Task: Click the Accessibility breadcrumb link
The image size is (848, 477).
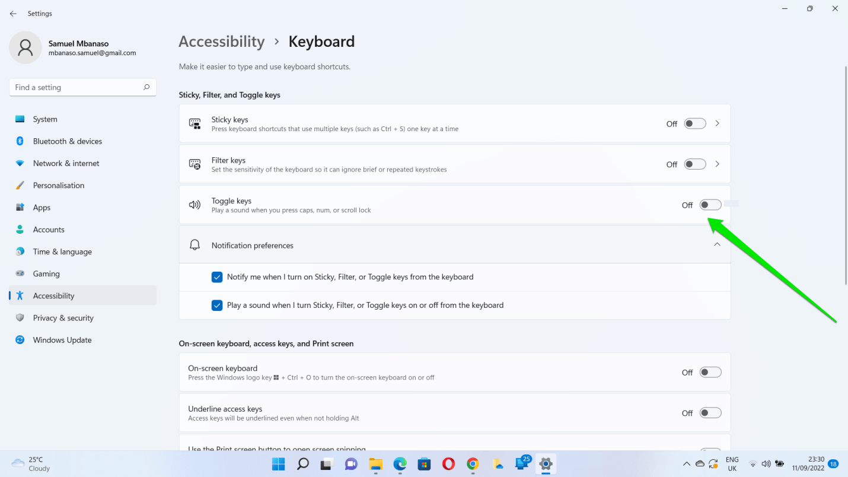Action: 221,42
